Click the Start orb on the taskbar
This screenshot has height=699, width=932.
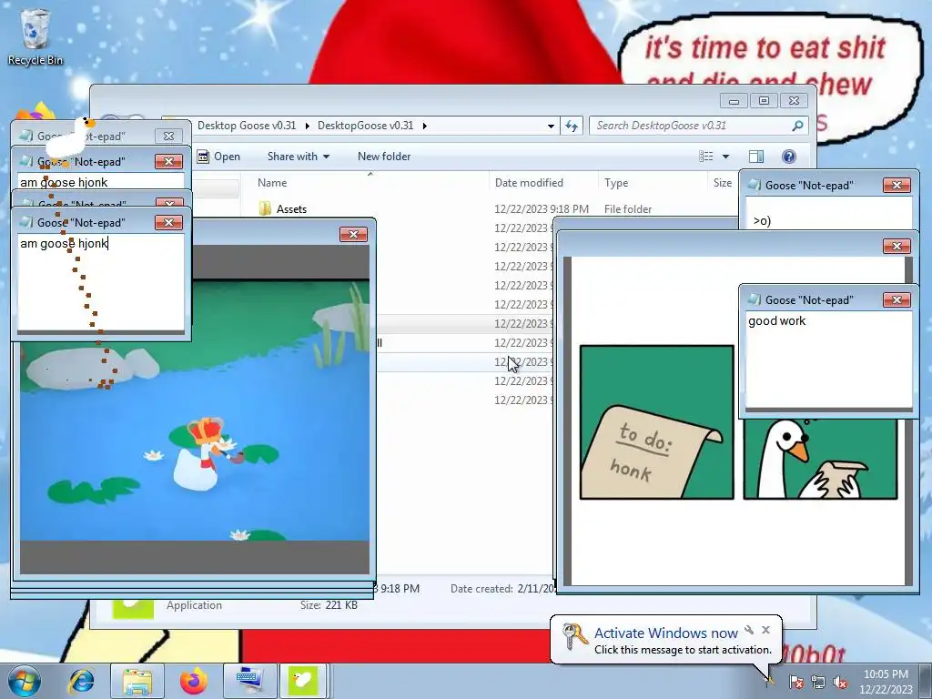click(25, 681)
